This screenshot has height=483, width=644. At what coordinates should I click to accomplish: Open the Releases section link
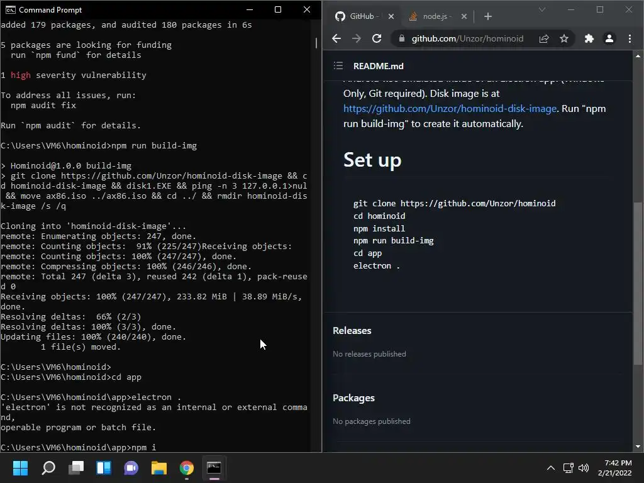(x=352, y=331)
